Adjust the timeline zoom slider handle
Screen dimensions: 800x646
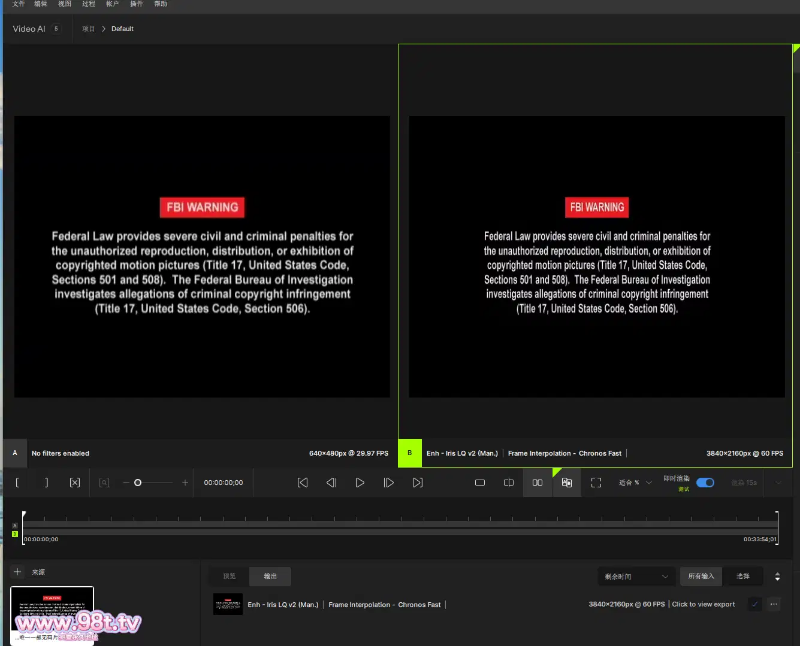click(x=138, y=483)
